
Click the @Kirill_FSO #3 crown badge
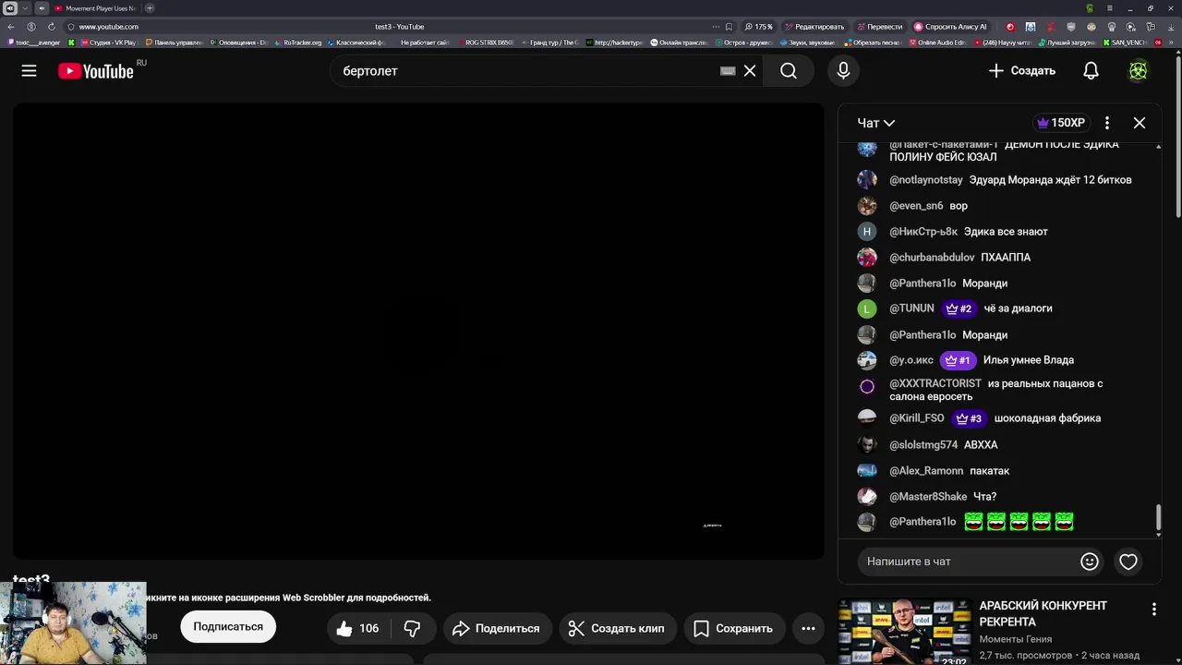(x=969, y=418)
